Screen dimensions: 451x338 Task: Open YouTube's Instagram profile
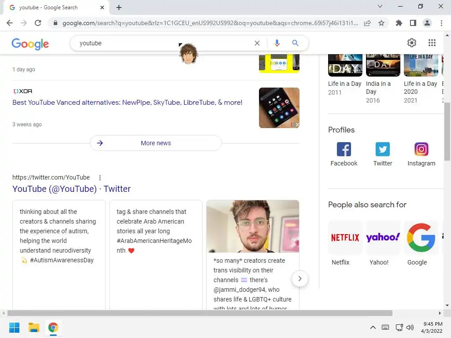point(421,154)
